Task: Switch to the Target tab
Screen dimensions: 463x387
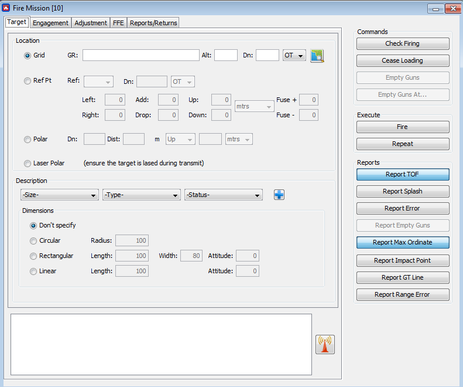Action: tap(17, 22)
